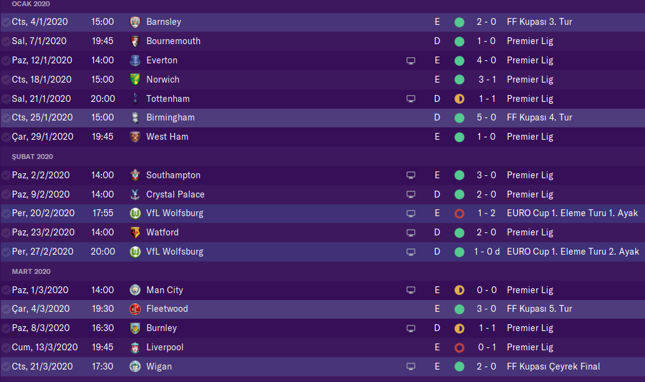Open FF Kupası Çeyrek Final competition

click(x=553, y=366)
